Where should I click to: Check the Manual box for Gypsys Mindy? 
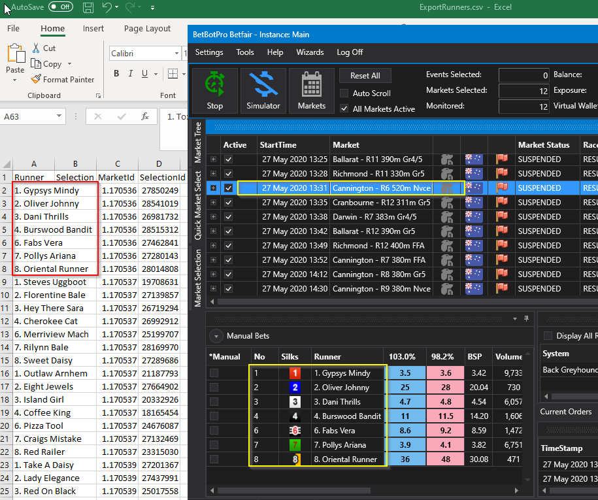tap(214, 373)
